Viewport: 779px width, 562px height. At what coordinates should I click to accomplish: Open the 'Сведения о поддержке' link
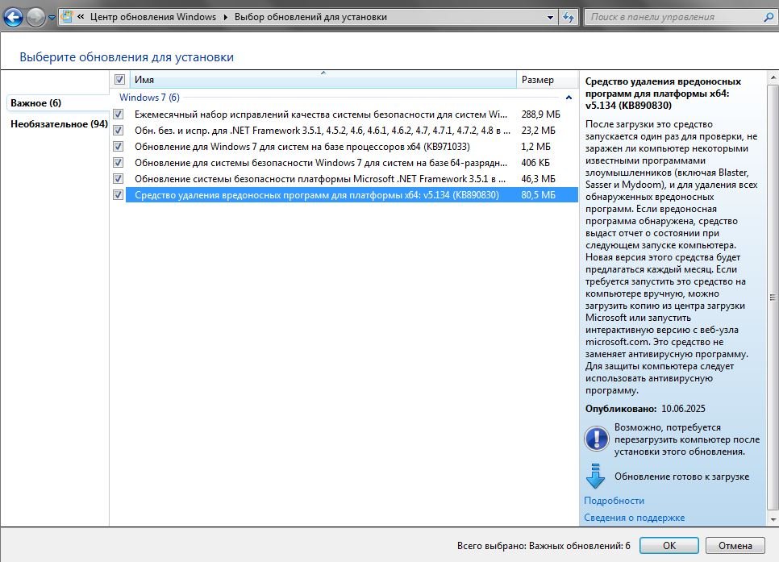click(x=635, y=518)
